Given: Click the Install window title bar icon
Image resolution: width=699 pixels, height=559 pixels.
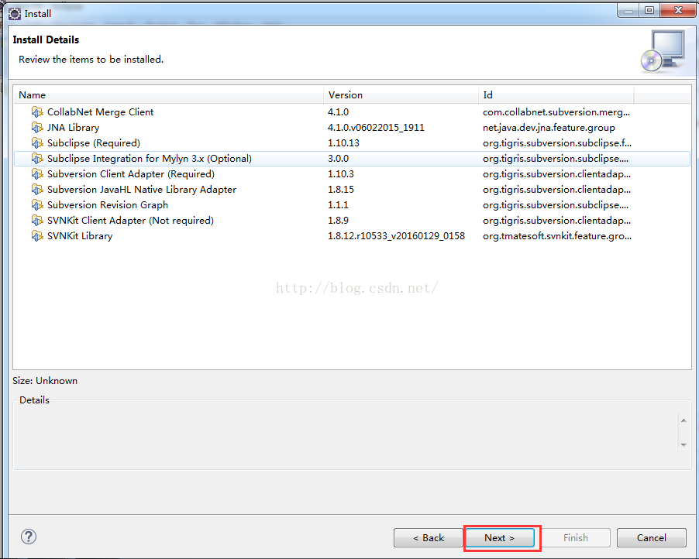Looking at the screenshot, I should pyautogui.click(x=14, y=14).
